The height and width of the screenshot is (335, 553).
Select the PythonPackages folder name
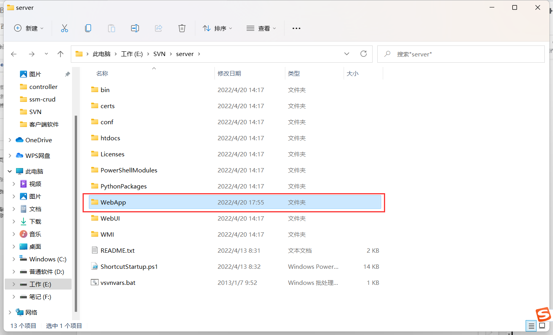(x=124, y=186)
